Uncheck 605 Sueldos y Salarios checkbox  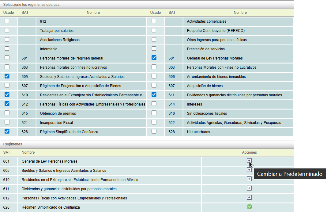click(x=7, y=76)
